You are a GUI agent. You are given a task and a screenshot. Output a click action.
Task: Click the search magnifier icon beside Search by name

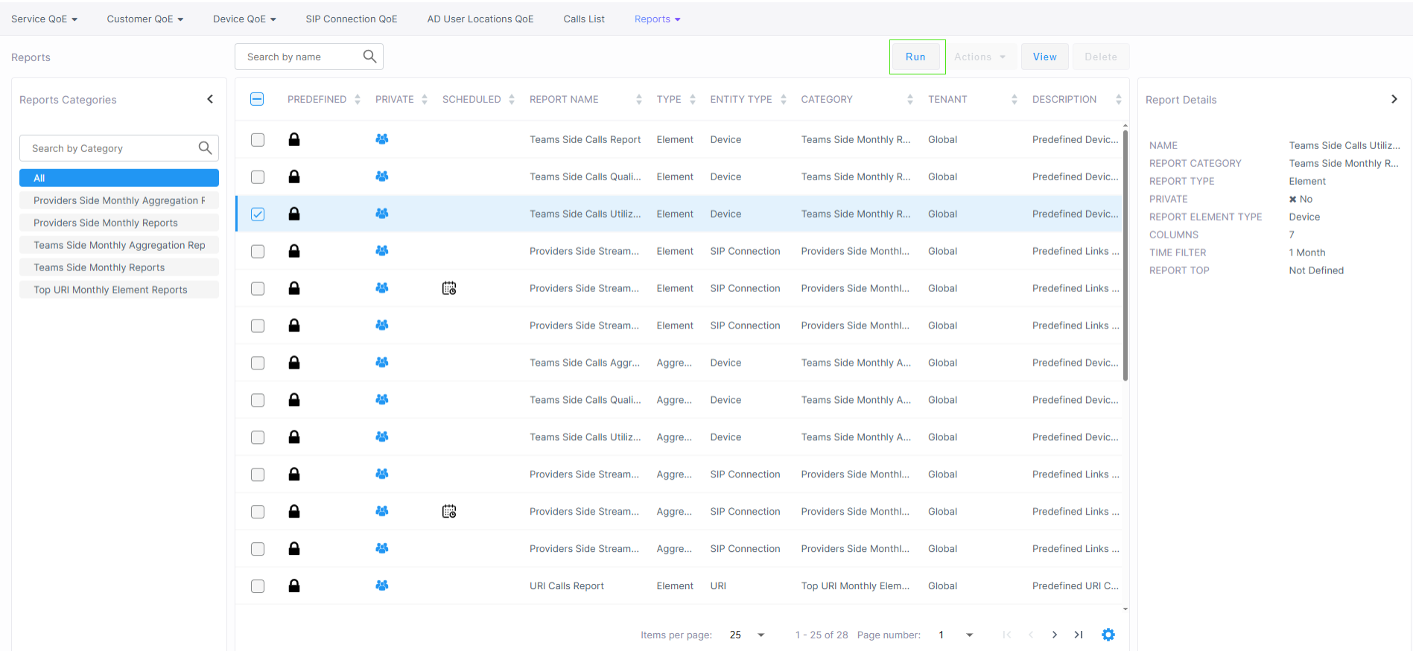369,57
